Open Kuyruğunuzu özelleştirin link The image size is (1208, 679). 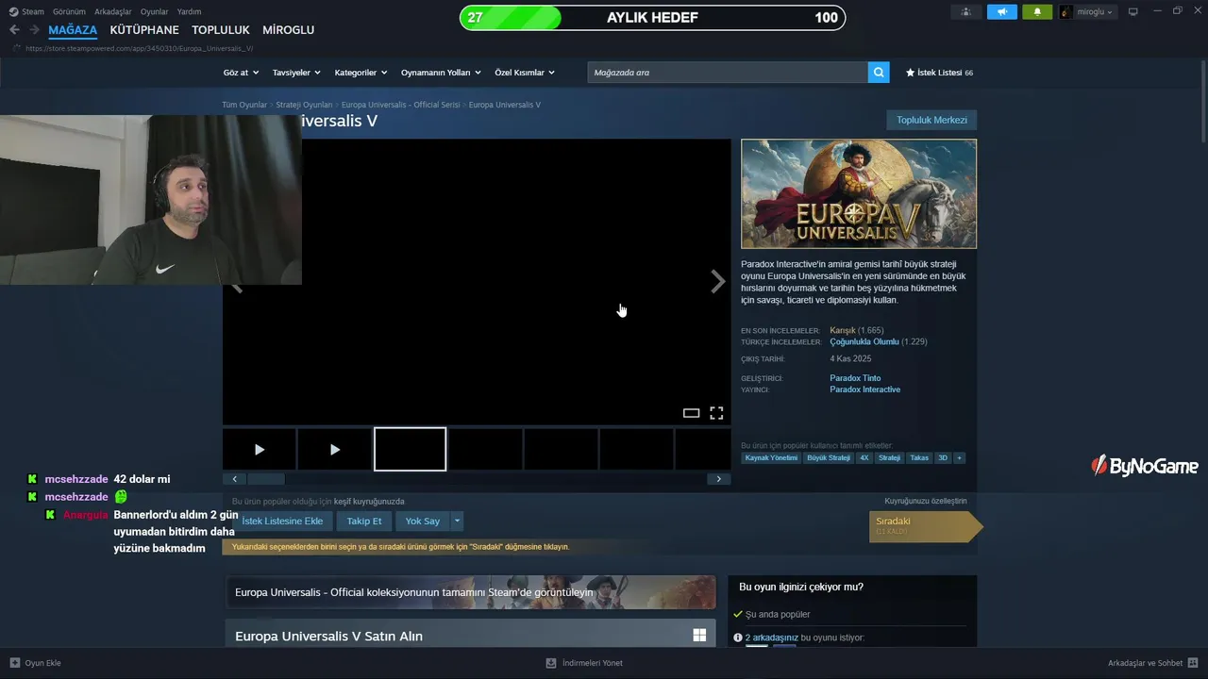coord(926,501)
